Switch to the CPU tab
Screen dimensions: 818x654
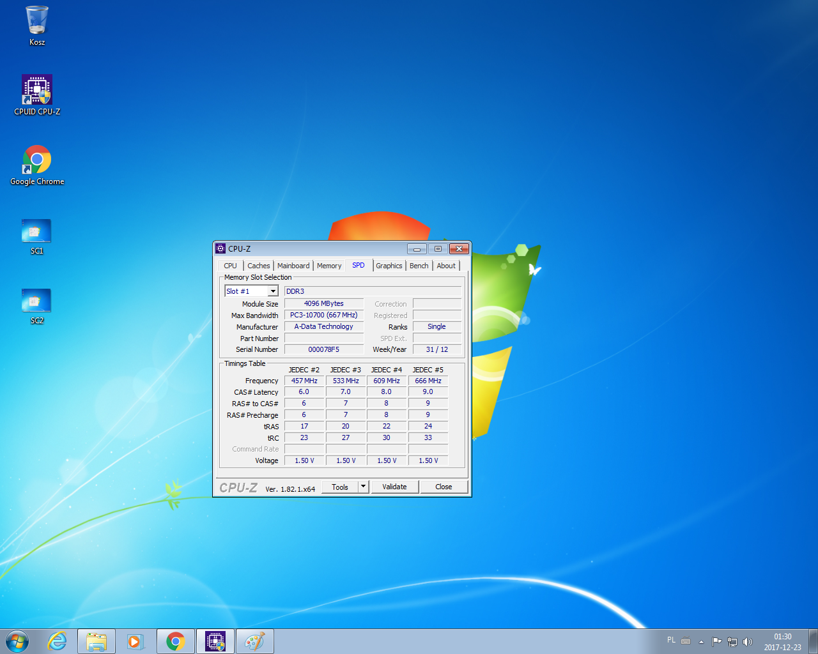[x=231, y=266]
